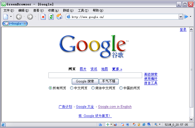Click the new blank page toolbar icon
This screenshot has height=128, width=195.
coord(6,17)
